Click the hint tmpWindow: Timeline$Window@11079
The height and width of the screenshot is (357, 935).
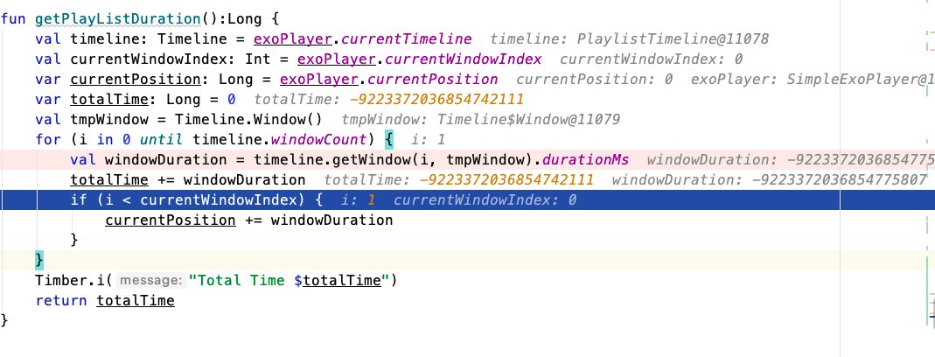point(480,119)
